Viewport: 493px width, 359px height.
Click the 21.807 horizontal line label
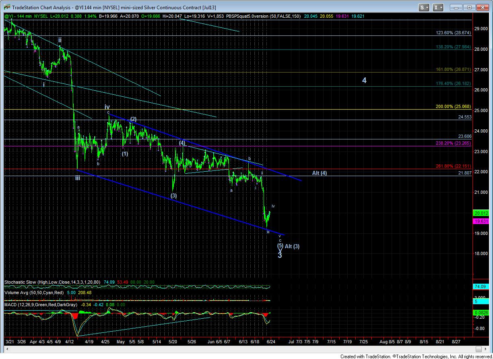tap(464, 173)
